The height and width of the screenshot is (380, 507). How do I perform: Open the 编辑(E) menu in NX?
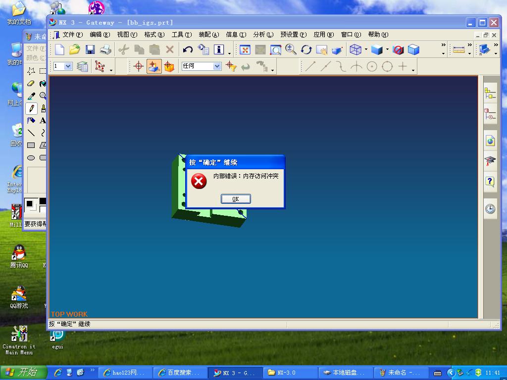pyautogui.click(x=100, y=35)
